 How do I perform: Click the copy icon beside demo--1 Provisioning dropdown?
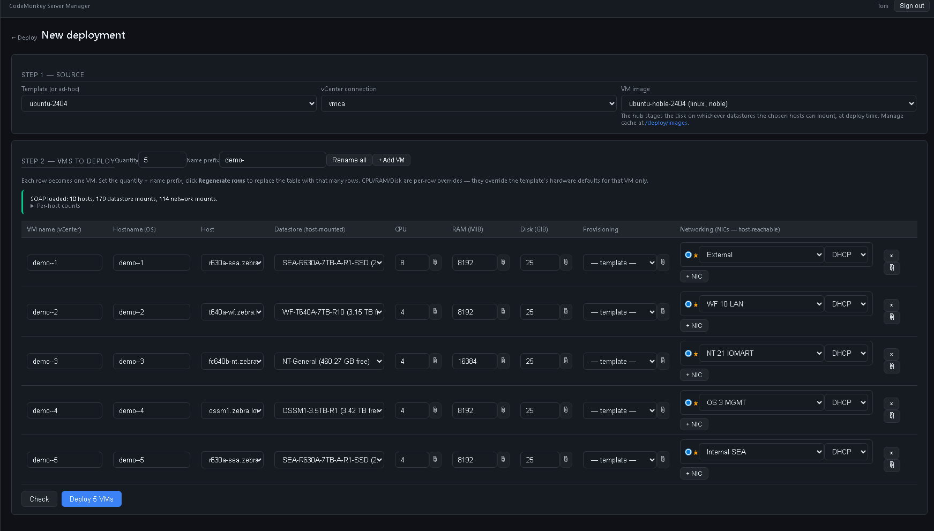tap(663, 263)
